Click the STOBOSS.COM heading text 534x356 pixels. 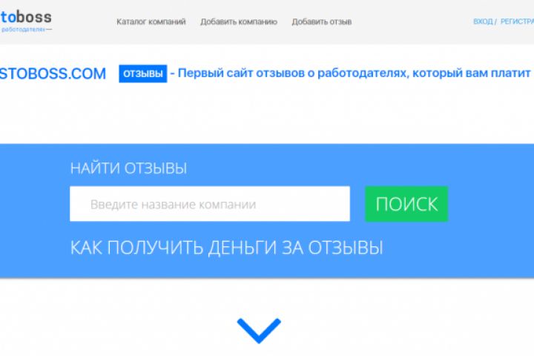click(x=53, y=73)
